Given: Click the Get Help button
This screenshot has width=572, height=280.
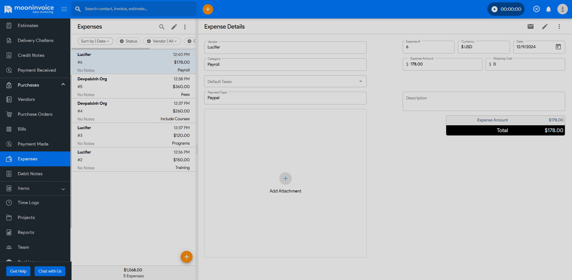Looking at the screenshot, I should click(x=18, y=271).
